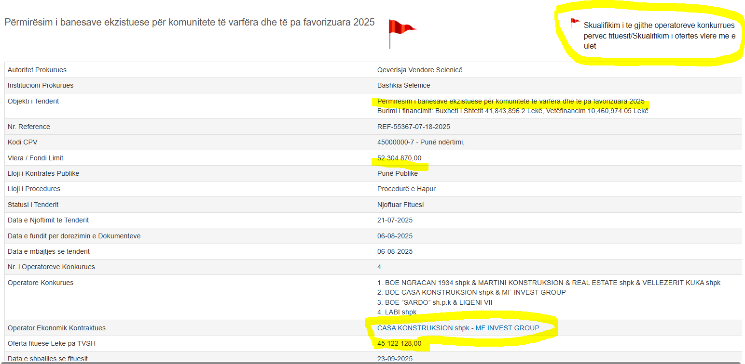
Task: Click the winner announcement date 23-09-2025
Action: point(395,358)
